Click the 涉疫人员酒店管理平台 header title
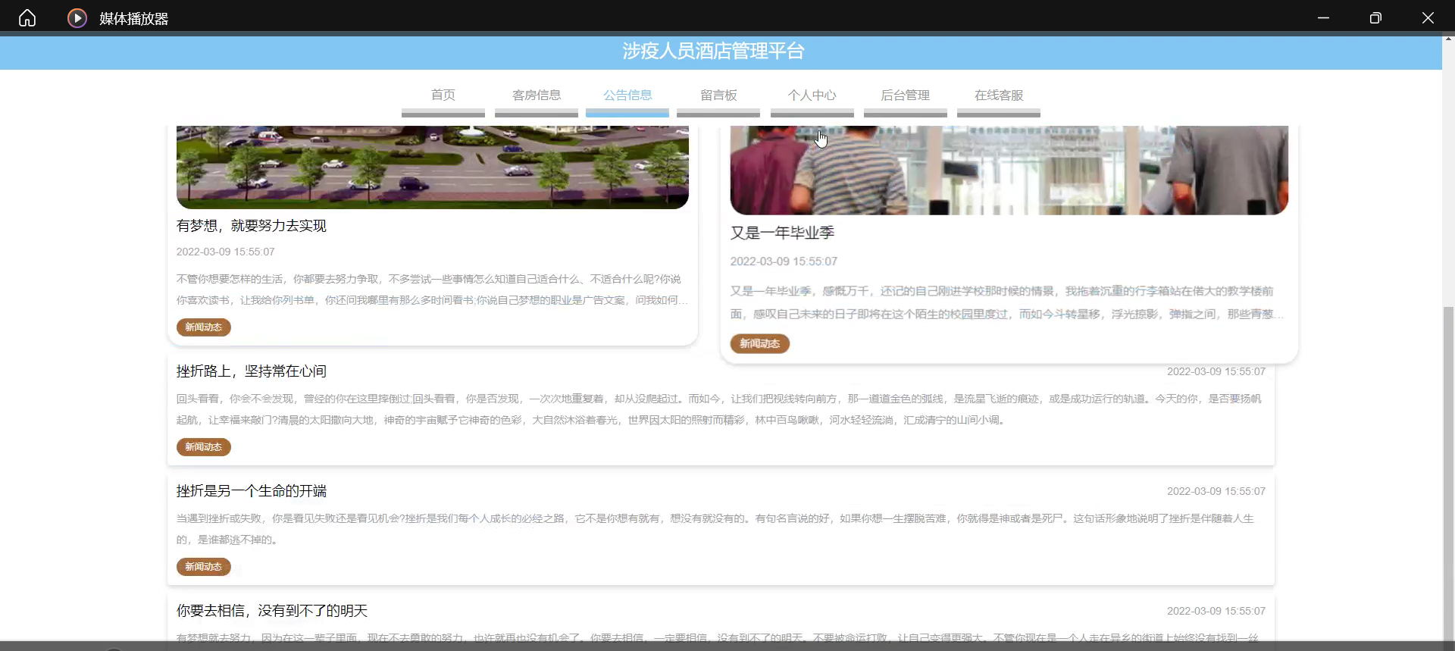 [713, 51]
